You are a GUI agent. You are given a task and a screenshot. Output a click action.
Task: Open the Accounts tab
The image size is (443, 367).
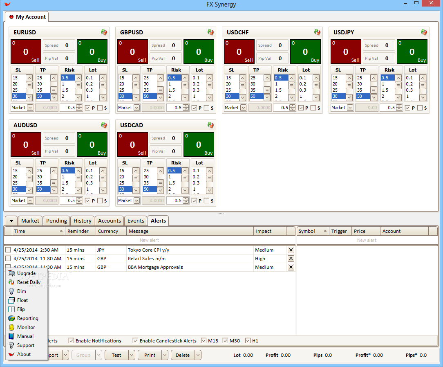pos(110,221)
